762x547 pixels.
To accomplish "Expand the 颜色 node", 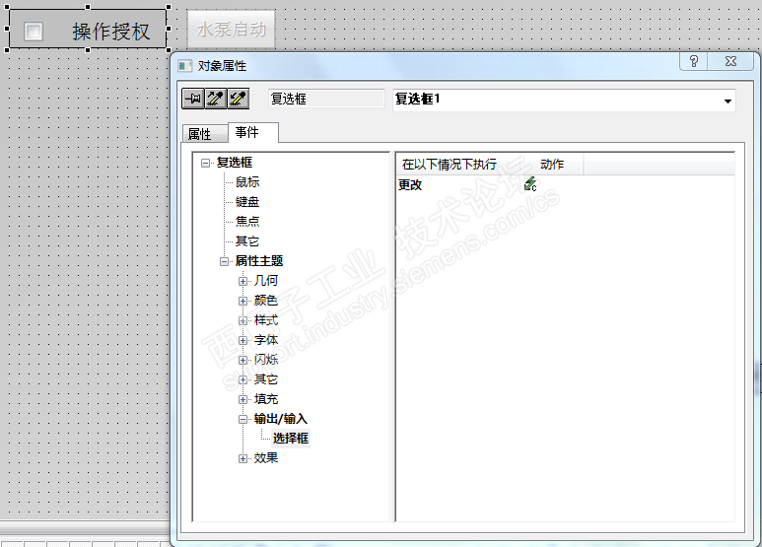I will [242, 302].
